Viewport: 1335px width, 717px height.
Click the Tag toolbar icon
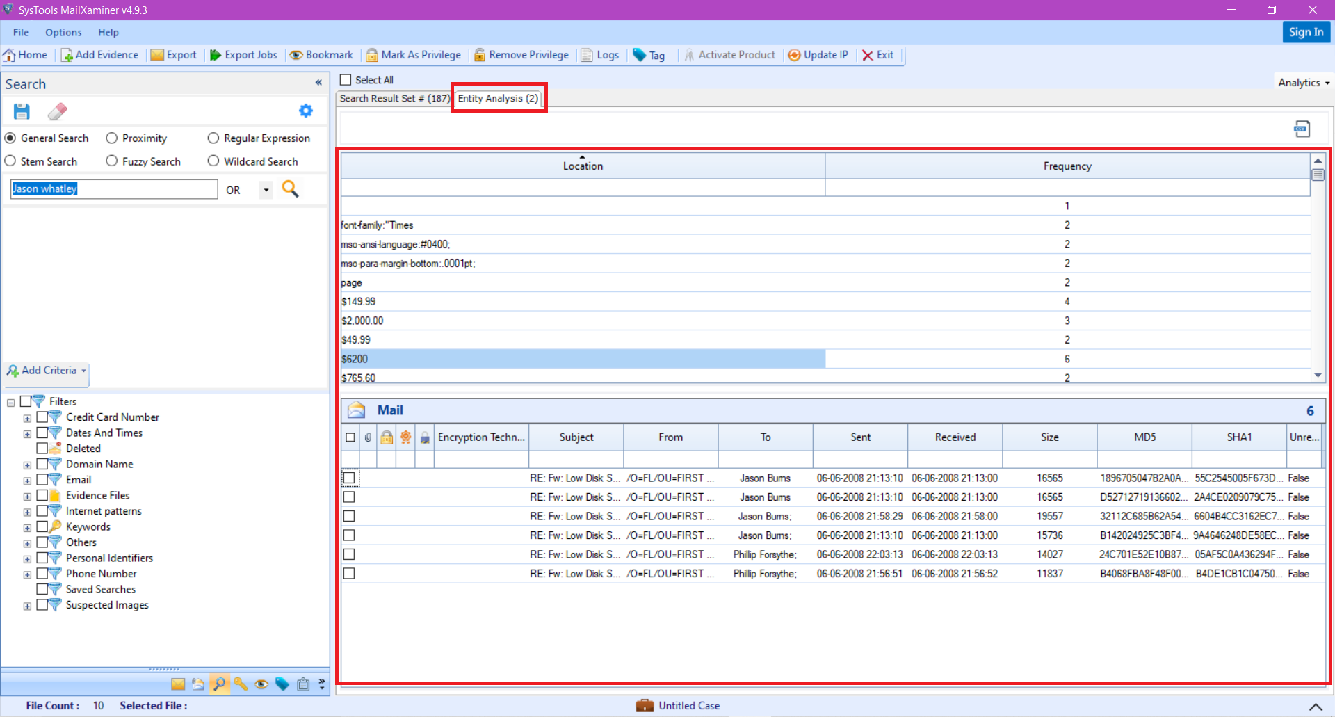point(649,55)
